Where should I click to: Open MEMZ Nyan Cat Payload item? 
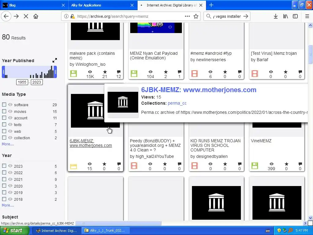click(x=154, y=56)
